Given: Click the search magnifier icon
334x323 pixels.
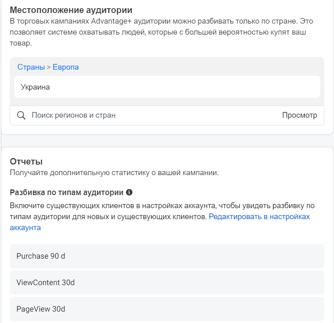Looking at the screenshot, I should click(22, 115).
